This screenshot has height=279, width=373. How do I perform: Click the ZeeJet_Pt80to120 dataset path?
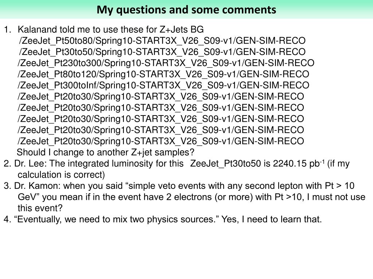click(x=163, y=74)
